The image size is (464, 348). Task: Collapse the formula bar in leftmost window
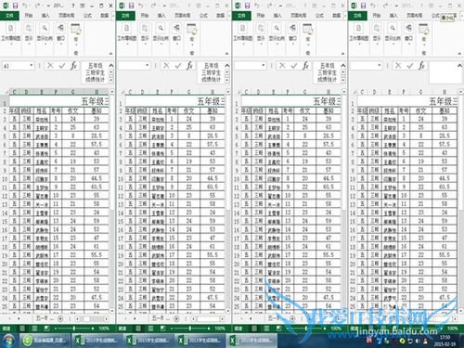111,65
